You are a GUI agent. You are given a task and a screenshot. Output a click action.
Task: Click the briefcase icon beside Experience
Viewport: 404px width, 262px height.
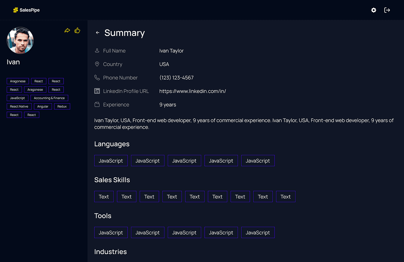pos(96,104)
